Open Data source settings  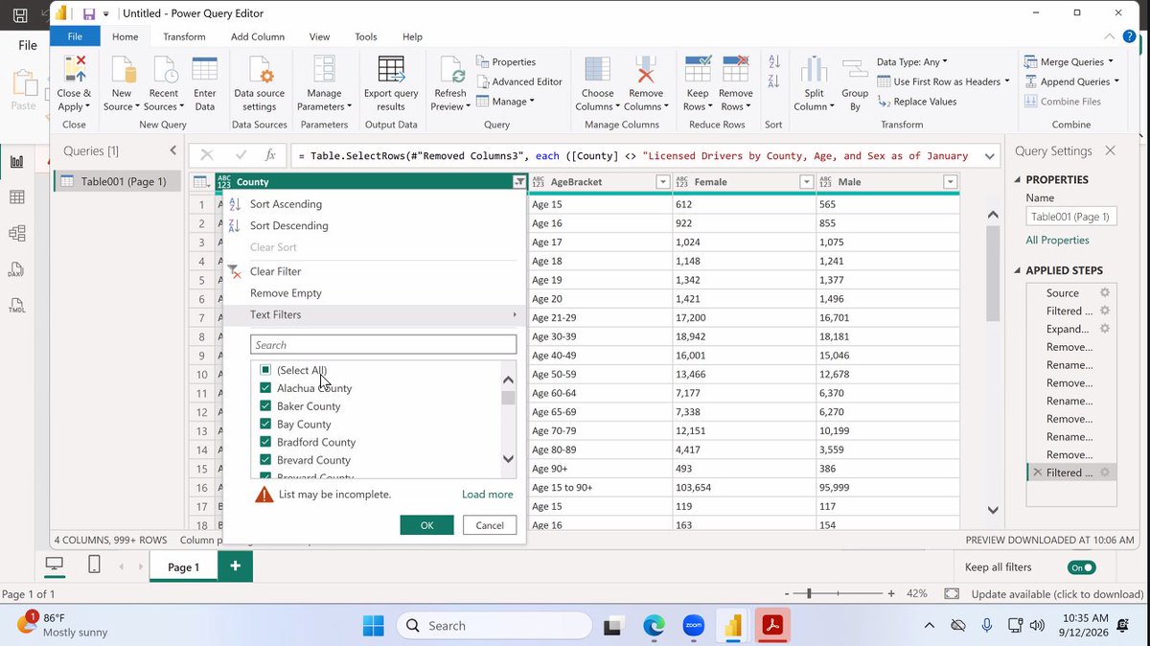260,69
